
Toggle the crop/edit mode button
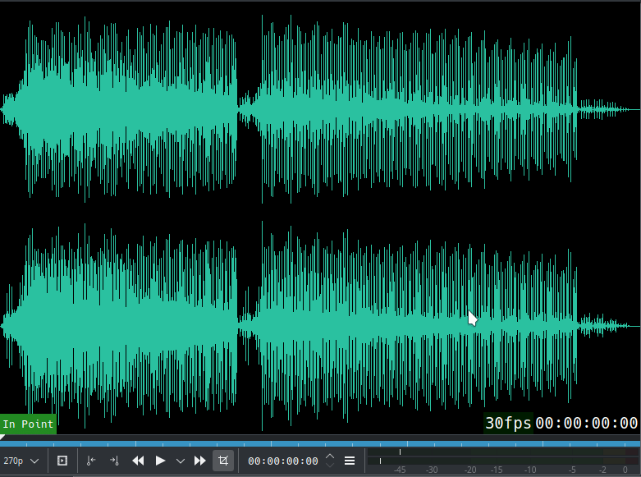222,461
